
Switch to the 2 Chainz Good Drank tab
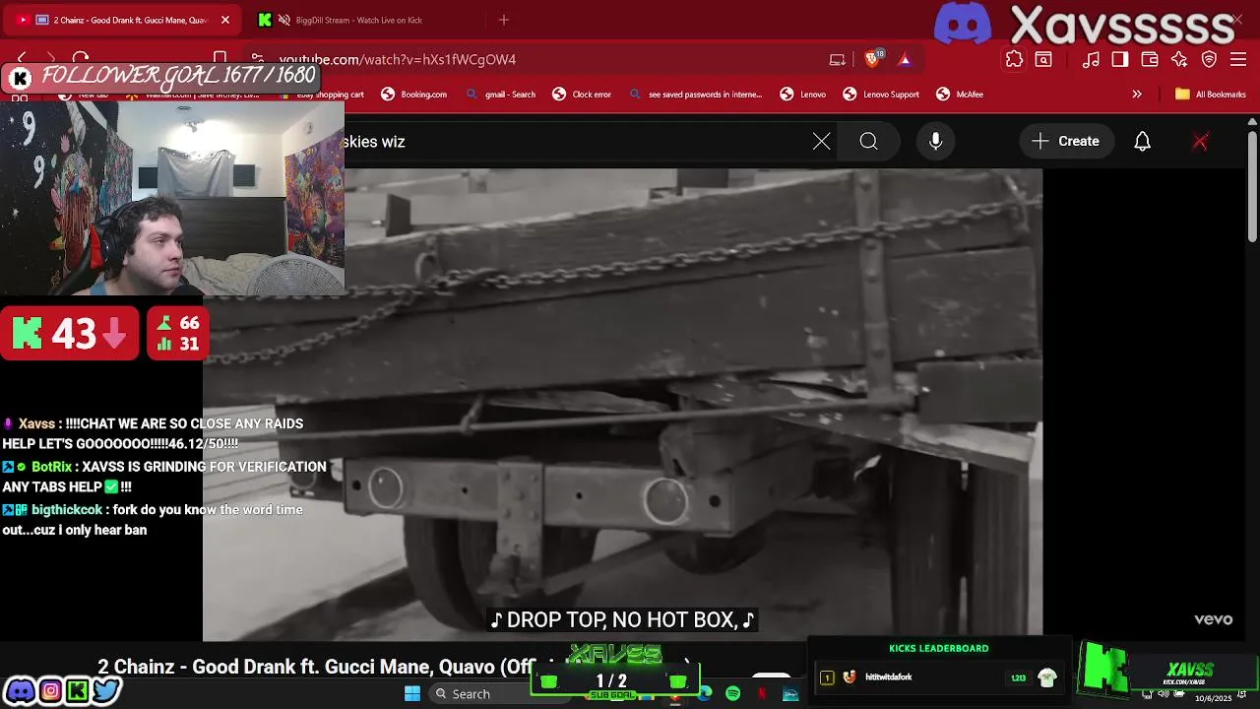point(123,20)
